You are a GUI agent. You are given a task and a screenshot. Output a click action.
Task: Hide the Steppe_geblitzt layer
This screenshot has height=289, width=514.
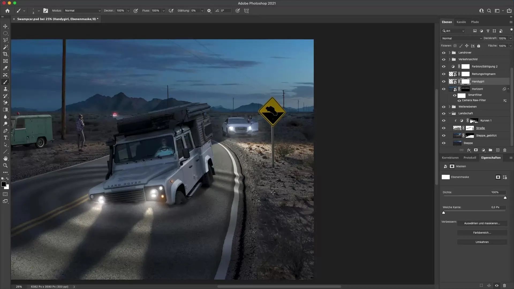[444, 135]
